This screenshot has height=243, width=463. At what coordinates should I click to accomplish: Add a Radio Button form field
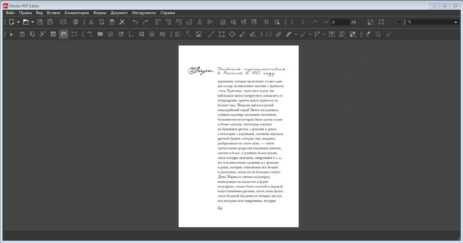point(152,34)
